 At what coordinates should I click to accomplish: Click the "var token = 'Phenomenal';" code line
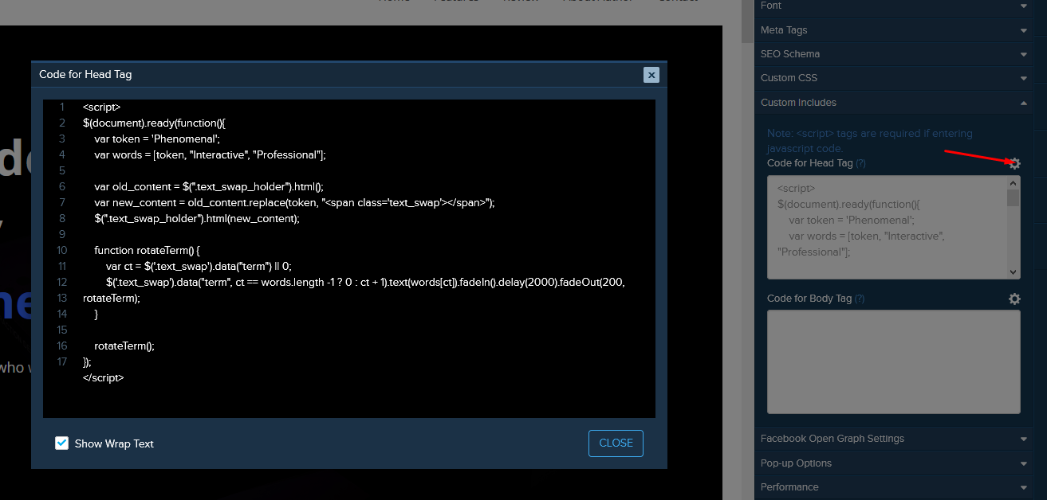157,139
